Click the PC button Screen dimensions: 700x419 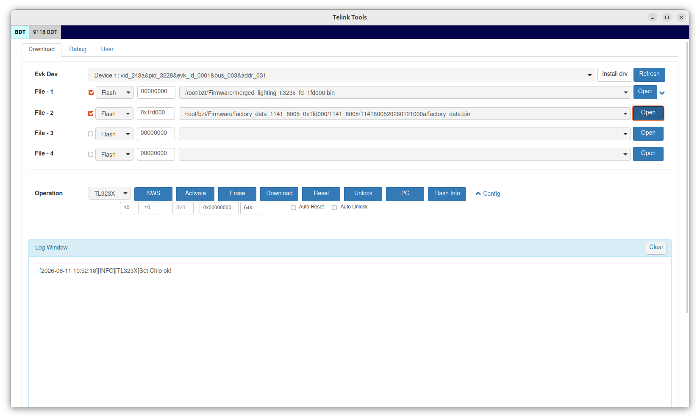tap(405, 194)
